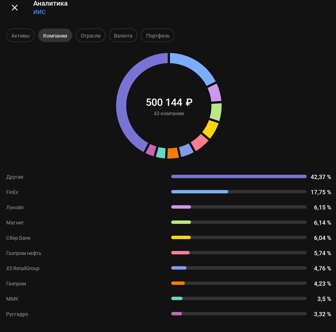Switch to the Активы tab
The height and width of the screenshot is (332, 336).
(20, 35)
